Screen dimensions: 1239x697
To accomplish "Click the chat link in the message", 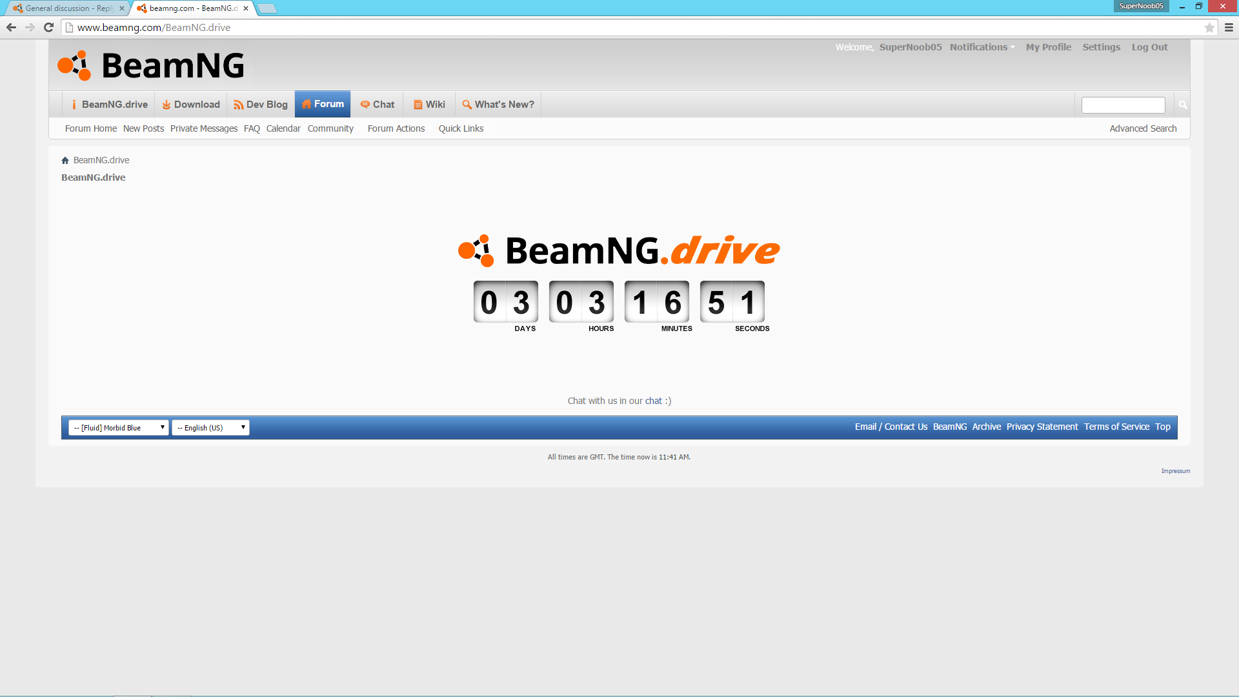I will [x=653, y=401].
